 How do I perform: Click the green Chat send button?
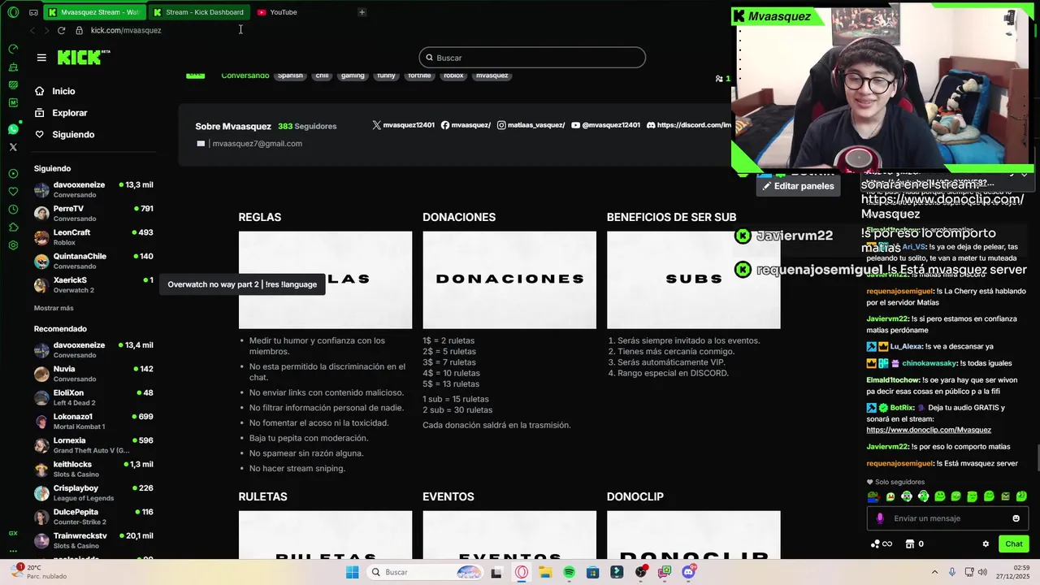(1014, 544)
